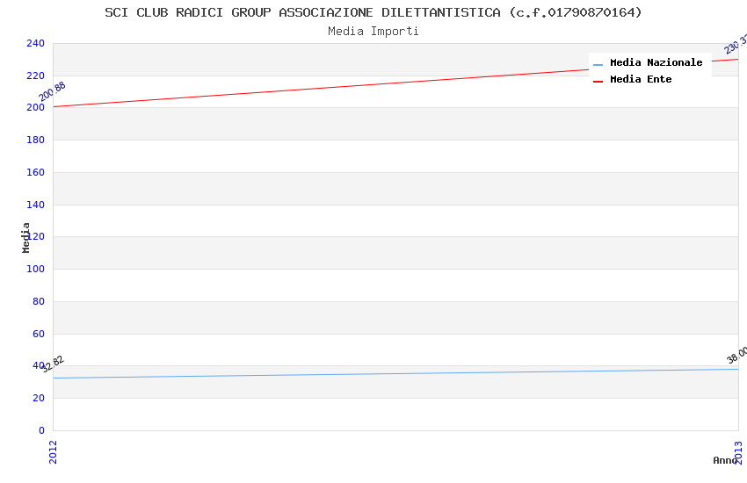Click the 0 y-axis tick label
Image resolution: width=747 pixels, height=483 pixels.
(41, 430)
